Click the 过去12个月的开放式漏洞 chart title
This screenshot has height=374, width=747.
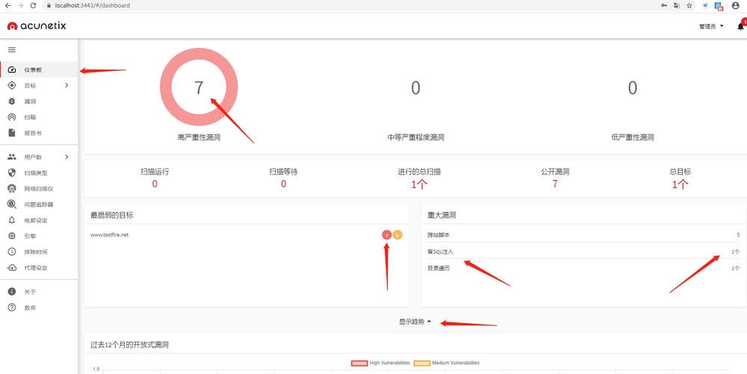coord(129,345)
